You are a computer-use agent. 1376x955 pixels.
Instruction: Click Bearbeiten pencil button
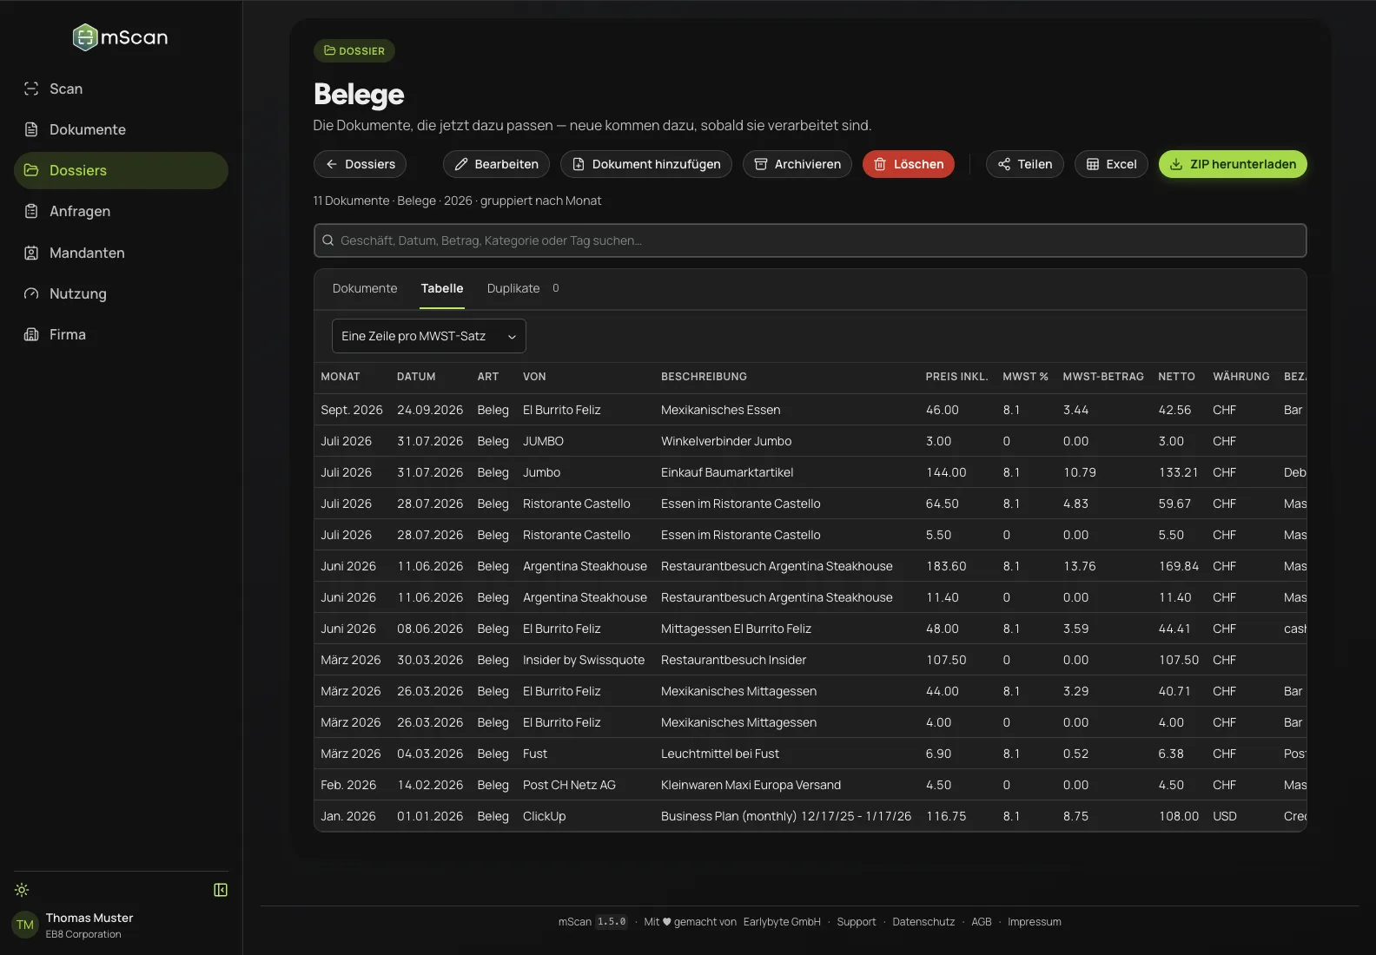click(496, 164)
